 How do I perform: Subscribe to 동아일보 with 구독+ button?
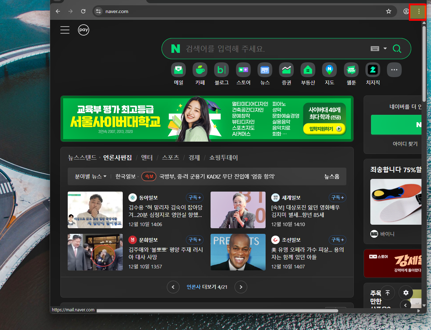195,198
